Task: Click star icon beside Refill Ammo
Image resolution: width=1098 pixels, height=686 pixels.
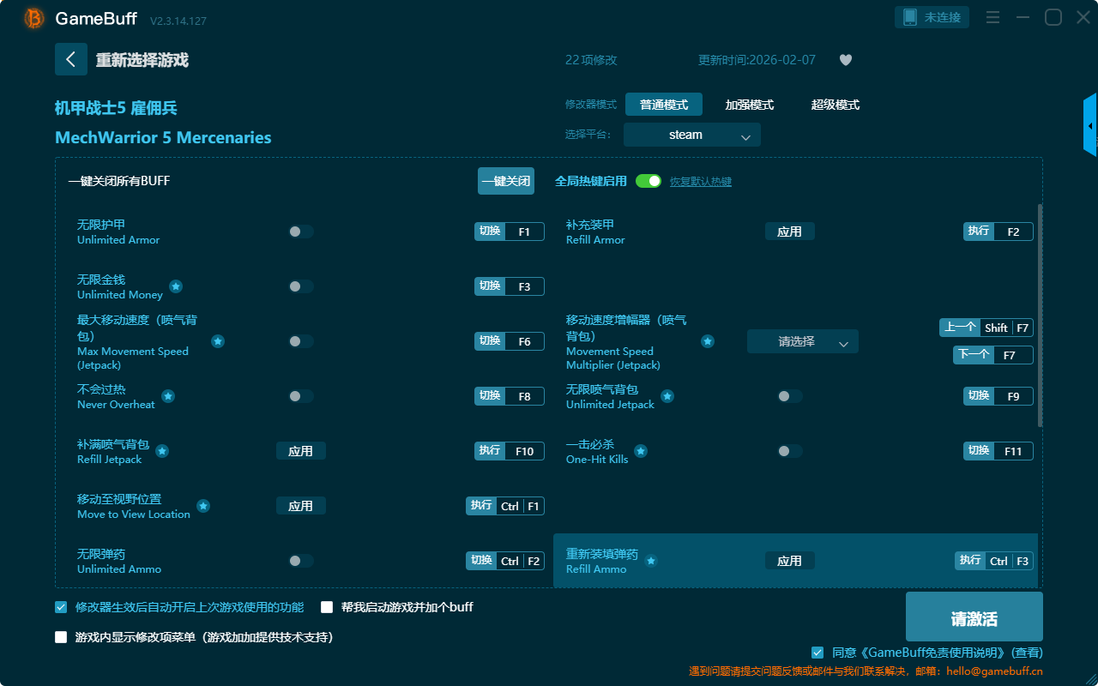Action: (x=651, y=561)
